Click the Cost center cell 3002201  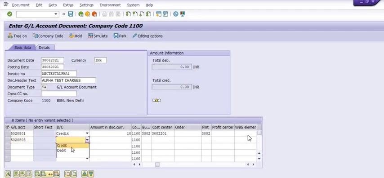click(163, 133)
